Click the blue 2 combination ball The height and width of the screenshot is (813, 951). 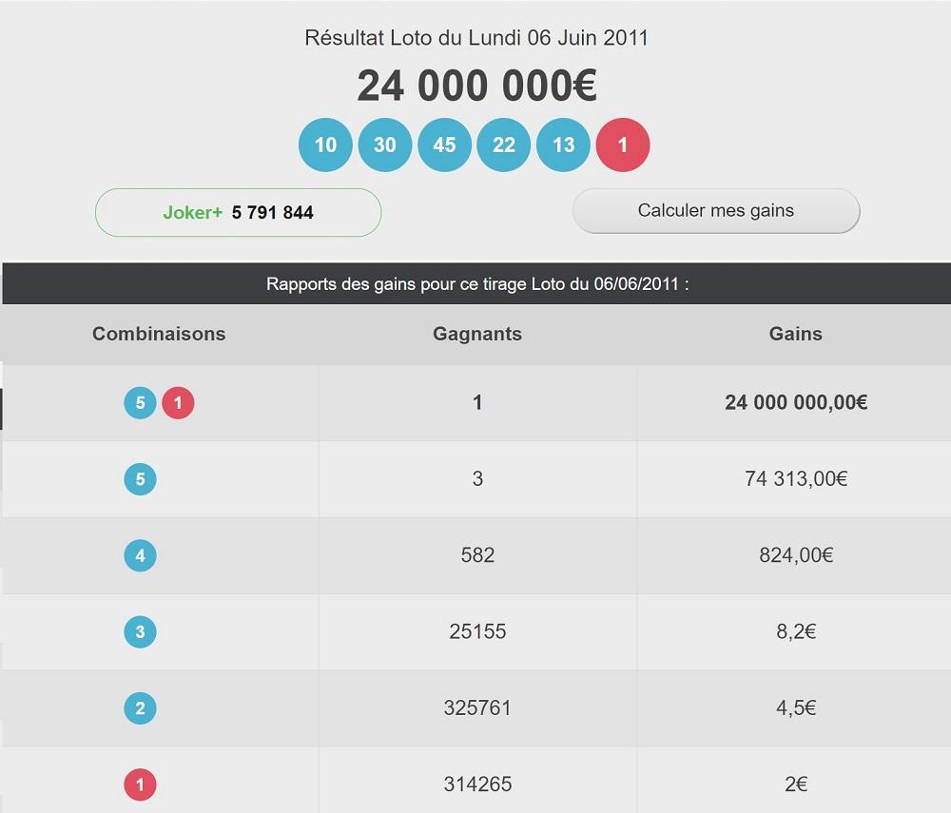tap(140, 708)
